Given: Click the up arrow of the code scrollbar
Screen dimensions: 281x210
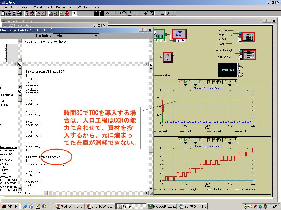Looking at the screenshot, I should (151, 68).
